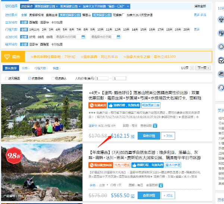224x204 pixels.
Task: Open the second 请选择出行日期 date picker
Action: (x=106, y=37)
